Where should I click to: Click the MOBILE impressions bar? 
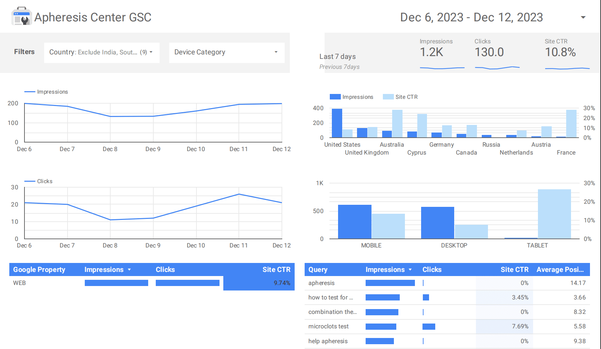click(355, 222)
